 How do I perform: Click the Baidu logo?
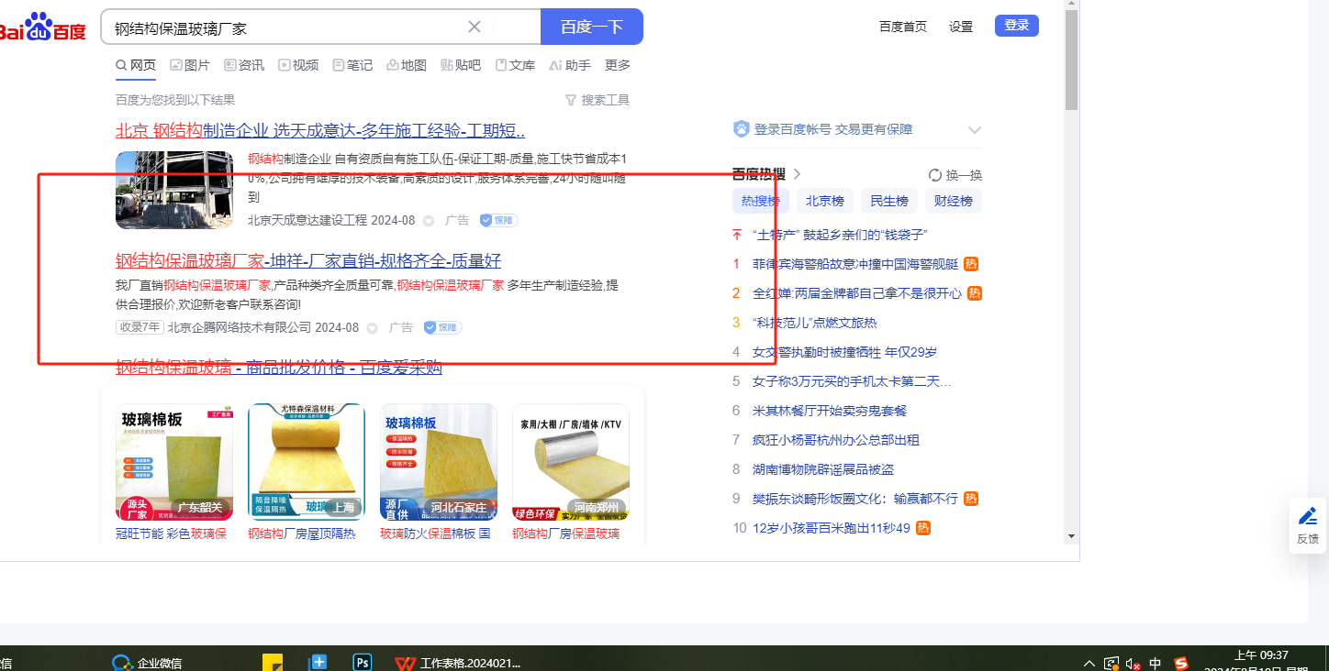pyautogui.click(x=42, y=27)
